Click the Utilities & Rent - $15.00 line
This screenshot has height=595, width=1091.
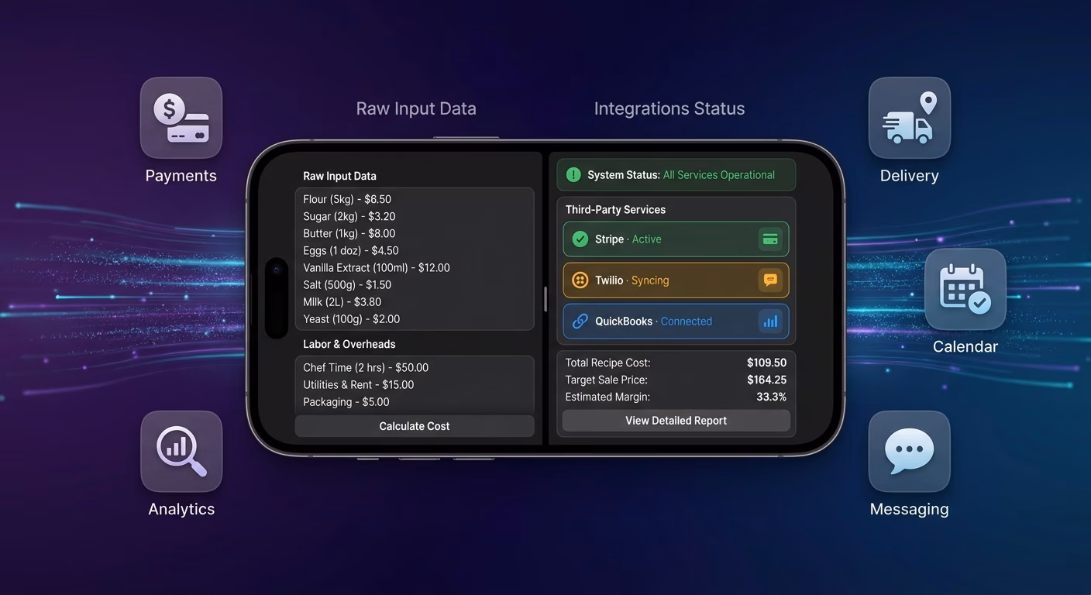point(359,384)
